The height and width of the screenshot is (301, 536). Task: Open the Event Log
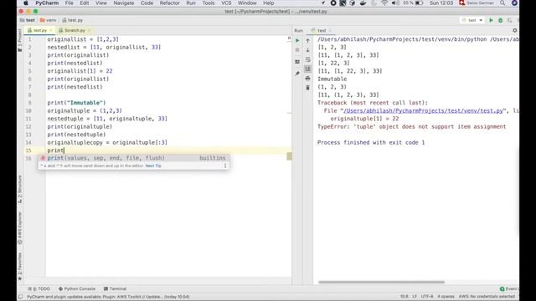509,288
